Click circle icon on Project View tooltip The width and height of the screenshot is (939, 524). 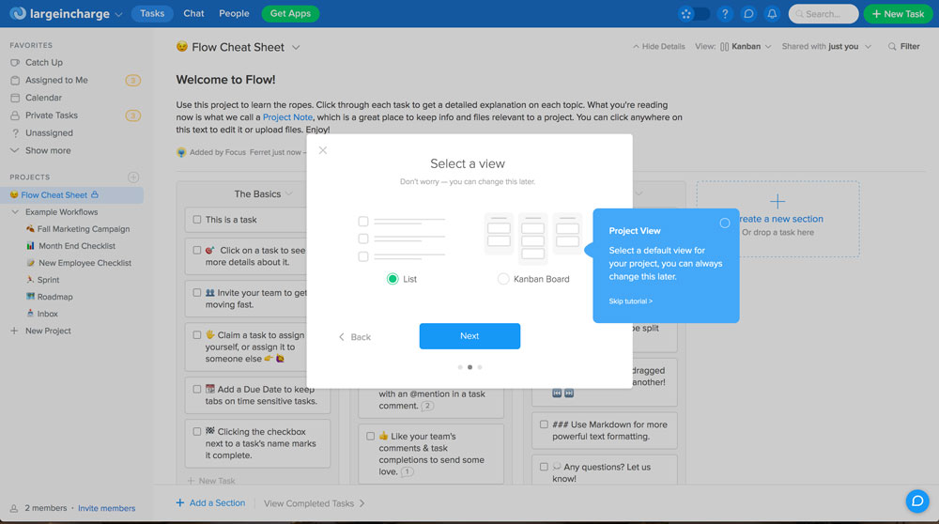[x=725, y=223]
